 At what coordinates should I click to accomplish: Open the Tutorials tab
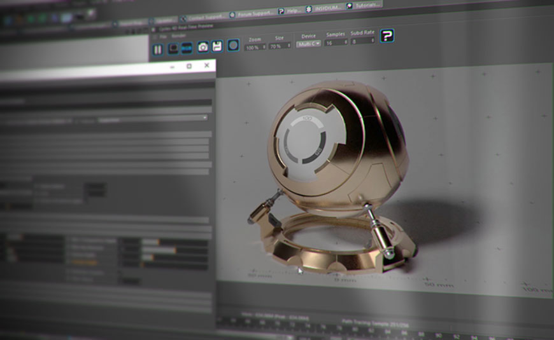tap(364, 5)
